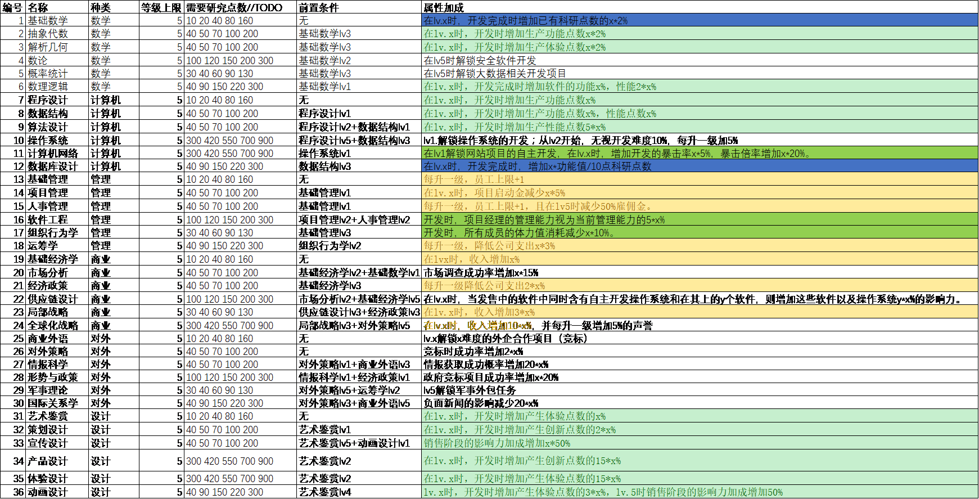Click the name cell 基础数学
Image resolution: width=979 pixels, height=499 pixels.
pos(57,20)
